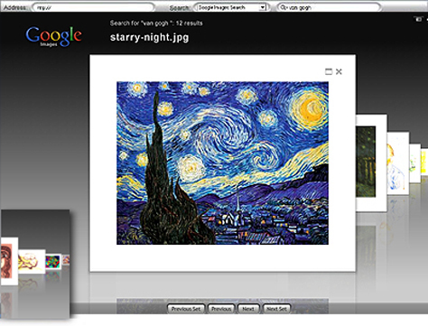Select the yellow thumbnail at the far right edge
This screenshot has height=326, width=428.
424,162
